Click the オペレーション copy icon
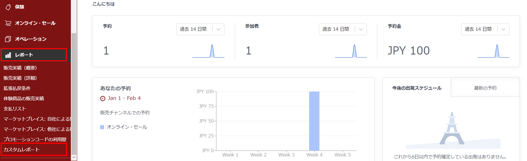527x161 pixels. tap(8, 39)
